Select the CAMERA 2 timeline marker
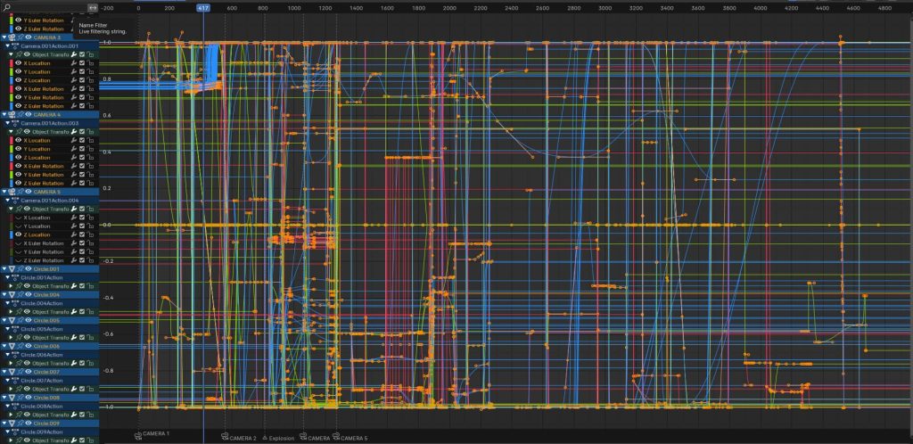 click(x=237, y=439)
